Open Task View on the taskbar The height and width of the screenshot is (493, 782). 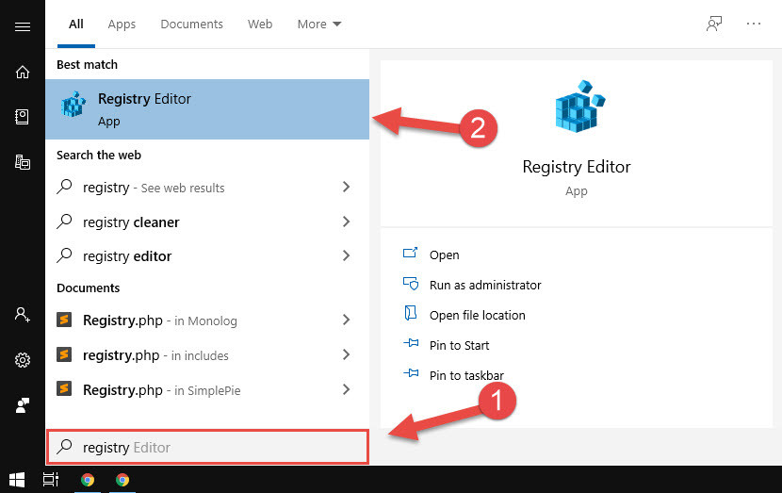[x=51, y=480]
